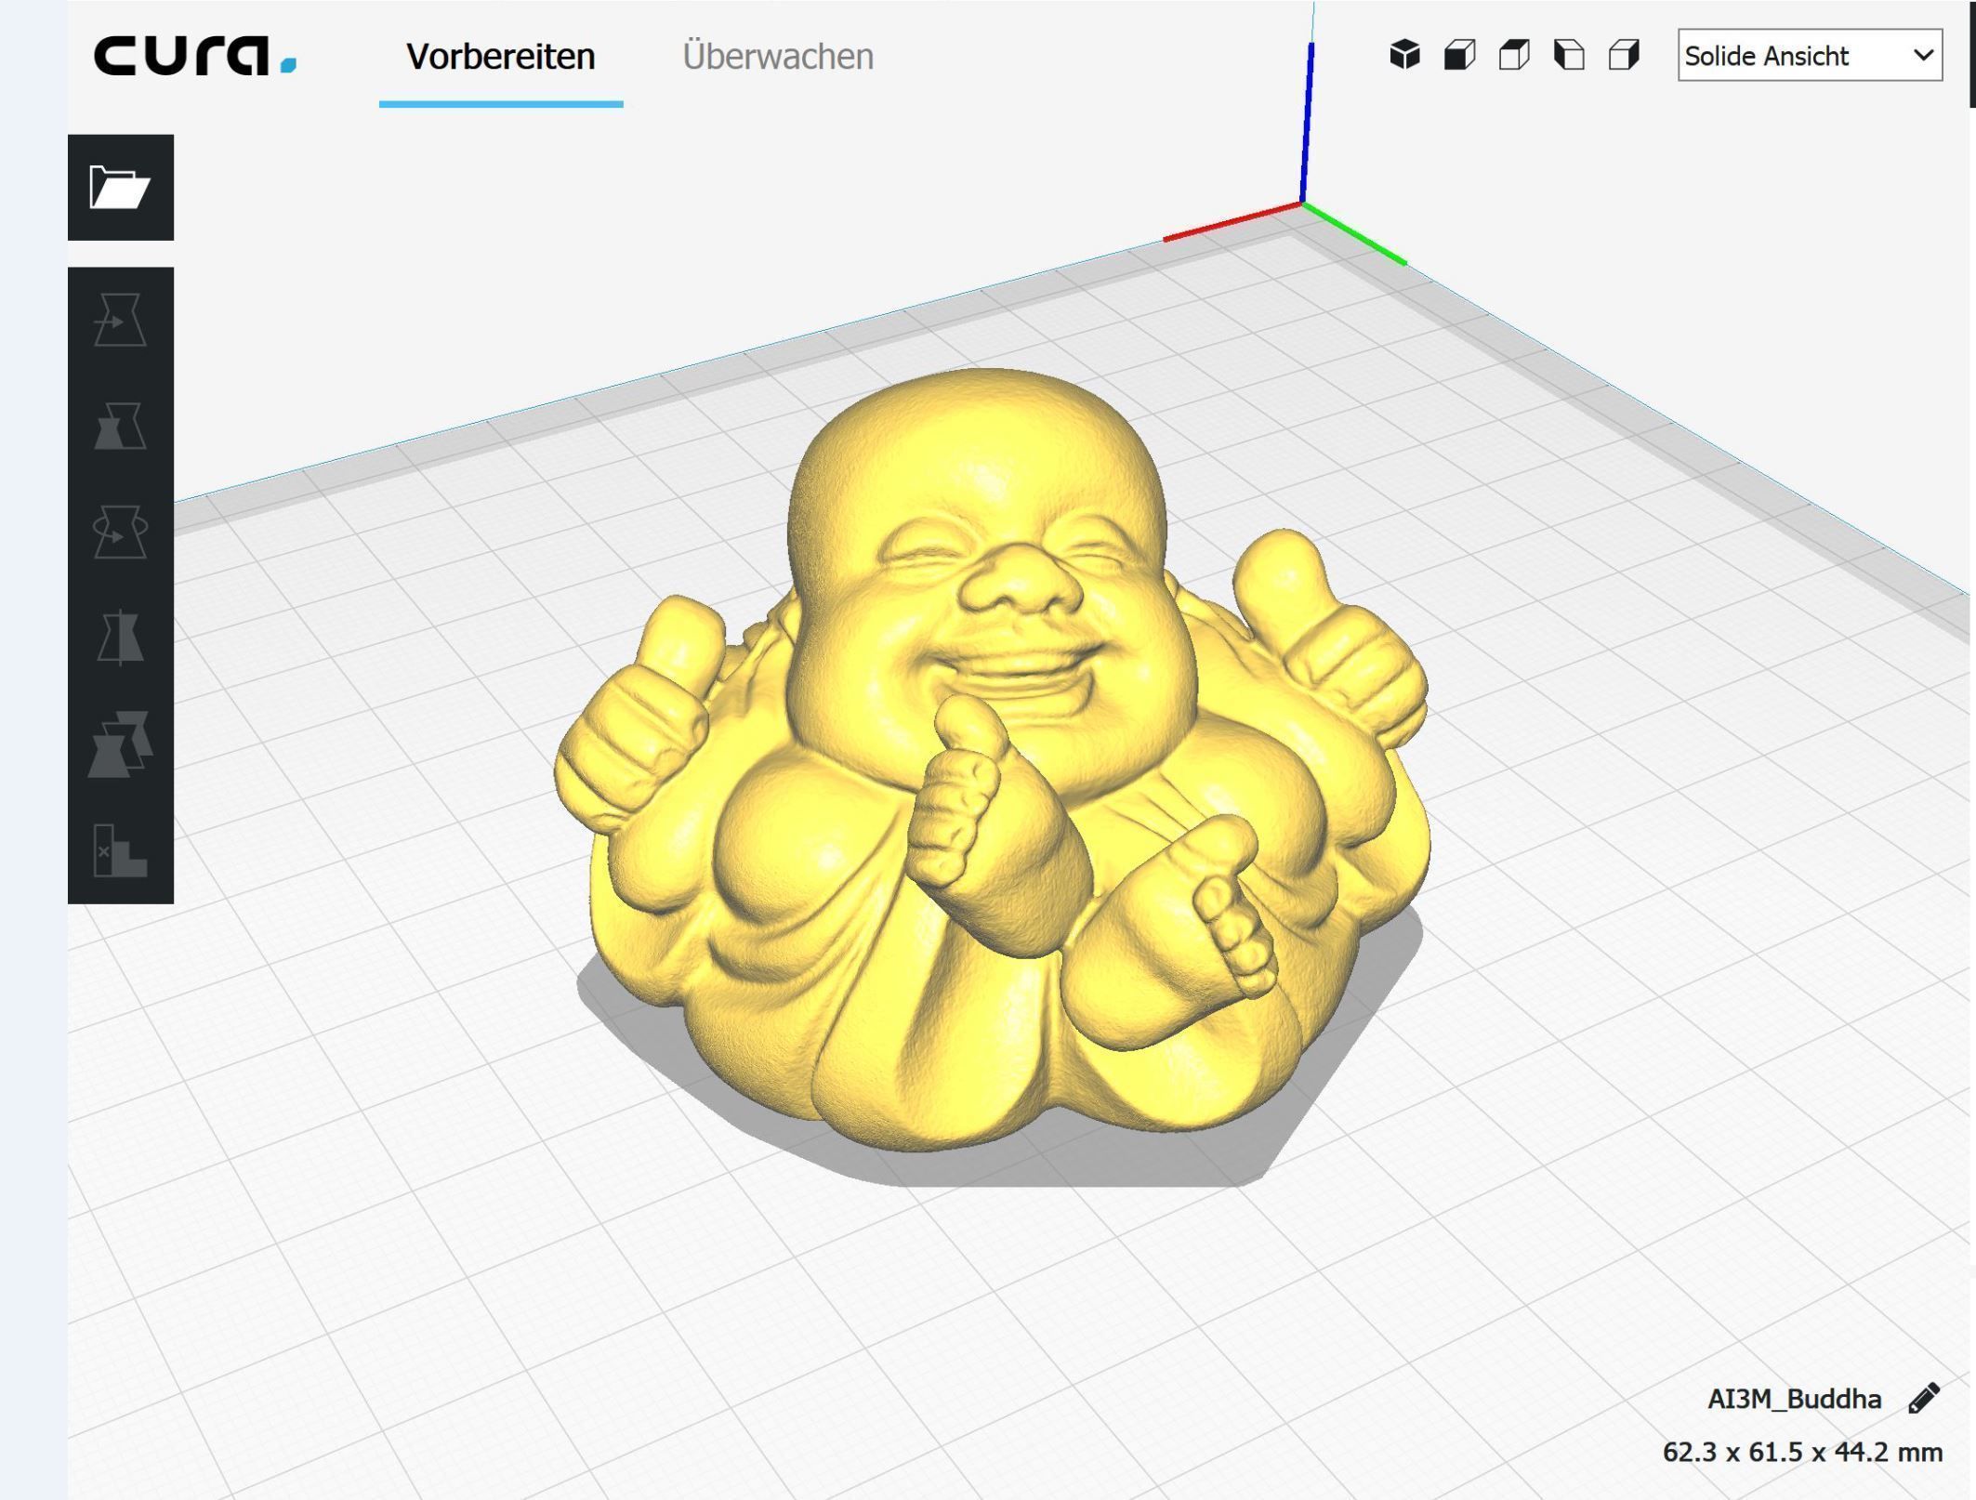Viewport: 1976px width, 1500px height.
Task: Switch to front view cube icon
Action: pyautogui.click(x=1459, y=55)
